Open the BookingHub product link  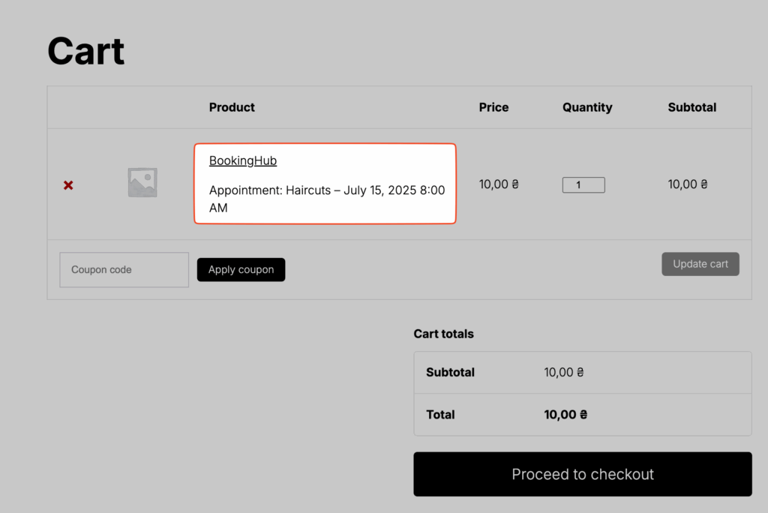[243, 160]
